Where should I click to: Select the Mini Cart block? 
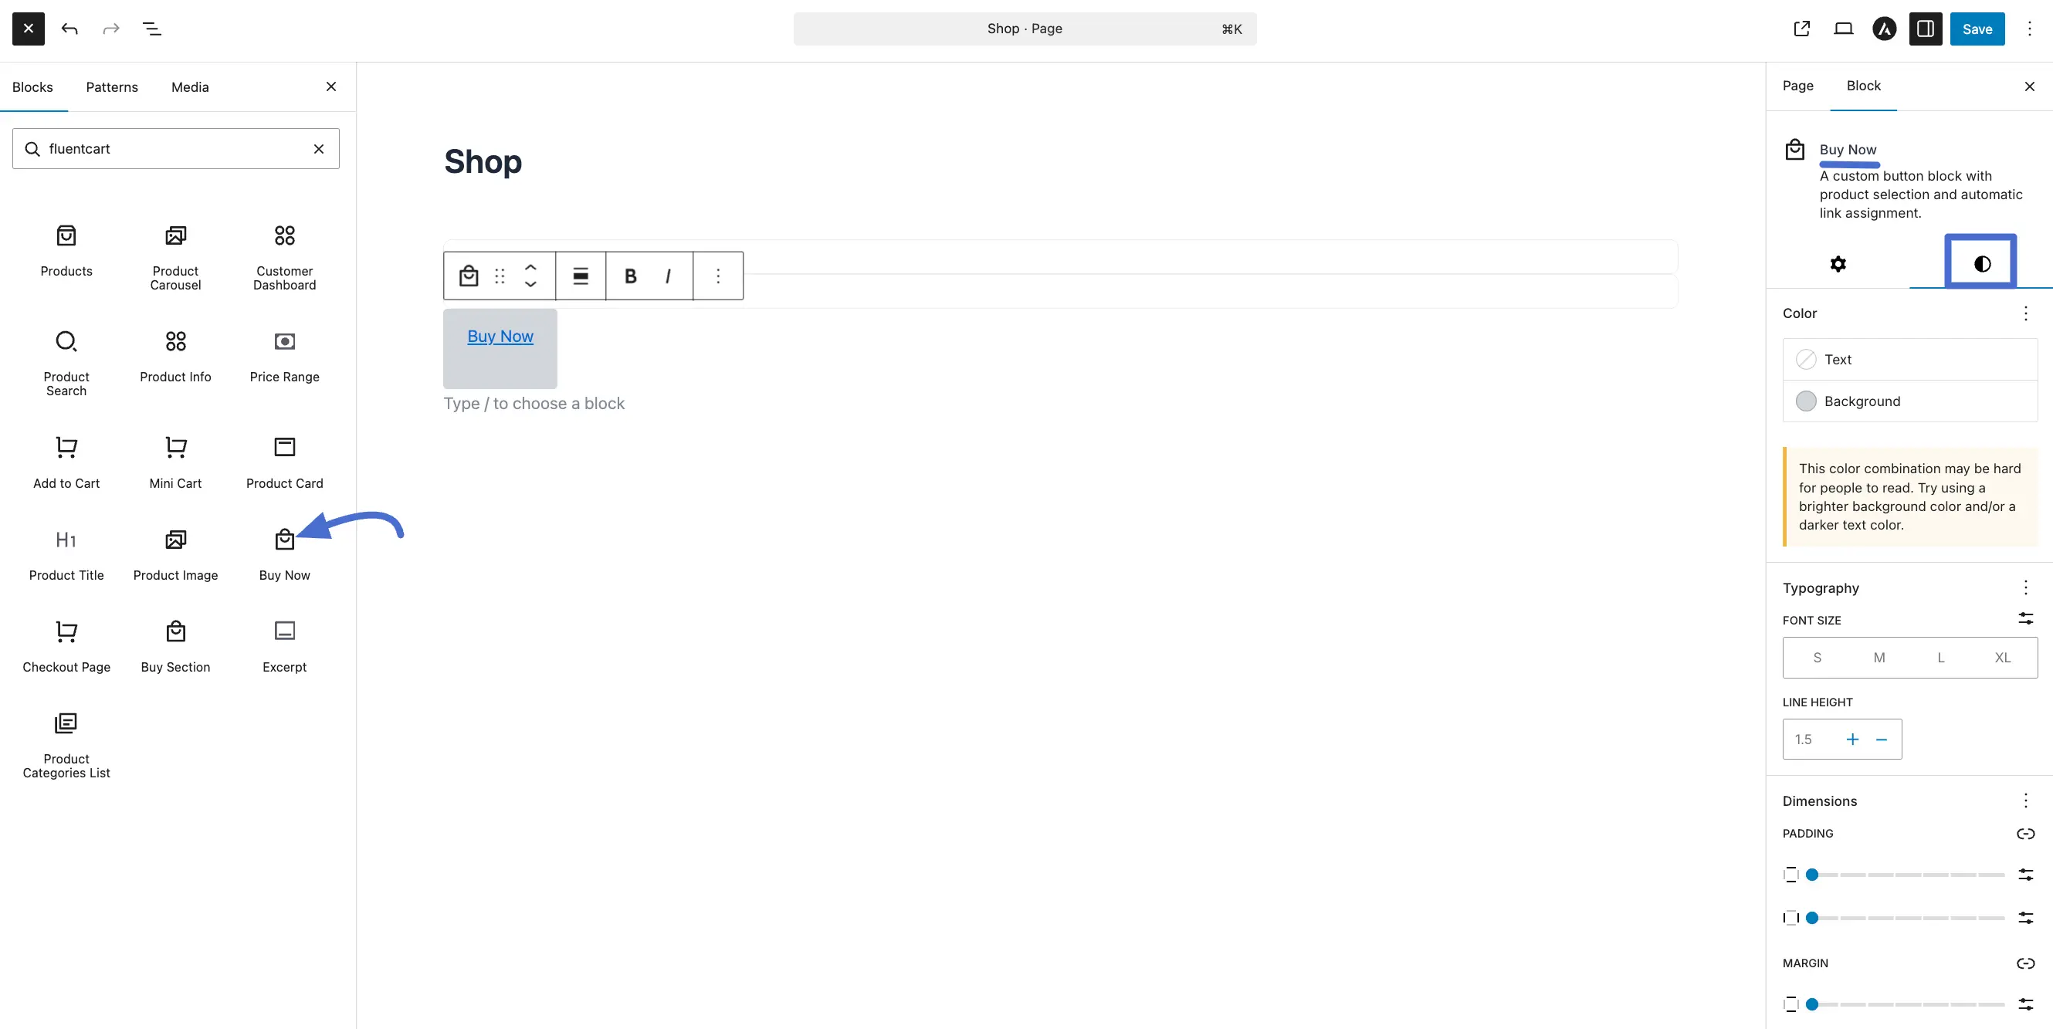[x=175, y=462]
